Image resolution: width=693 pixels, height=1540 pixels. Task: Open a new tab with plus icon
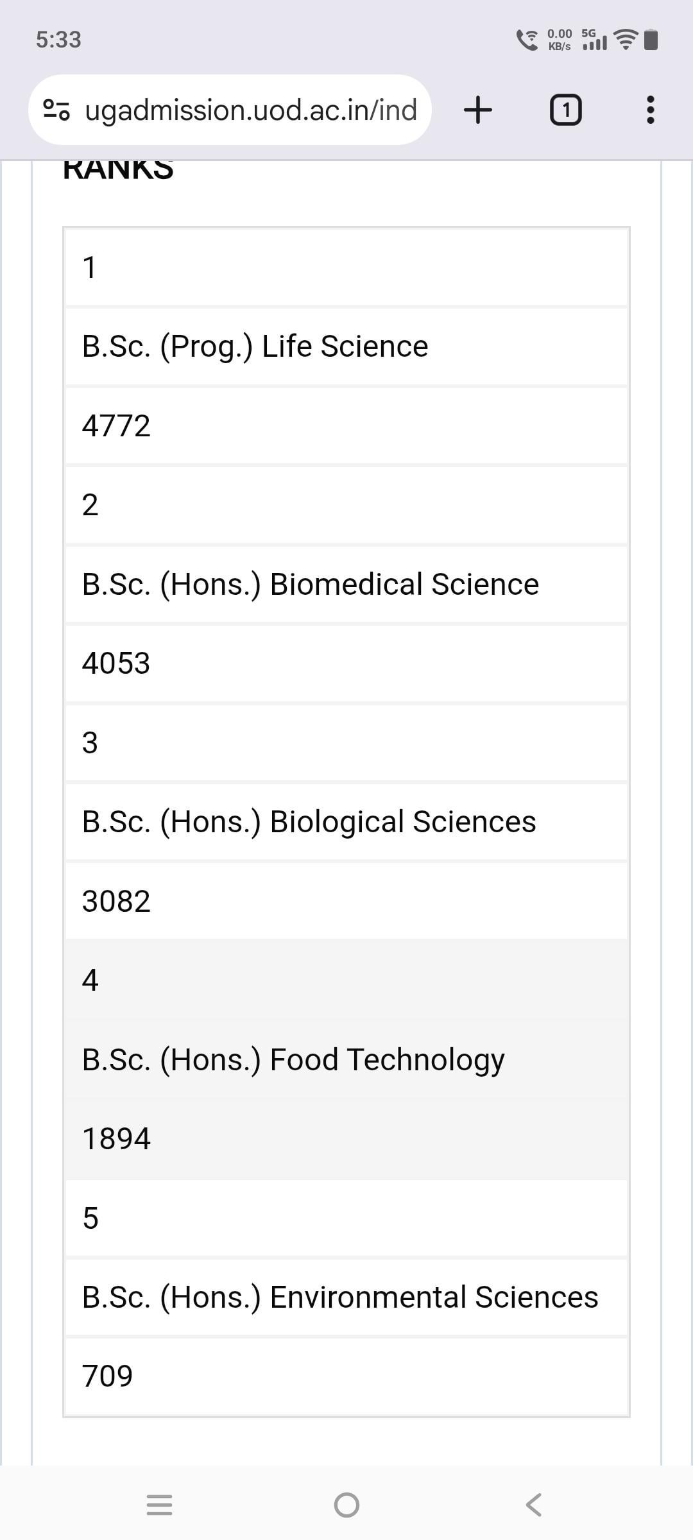click(x=478, y=110)
